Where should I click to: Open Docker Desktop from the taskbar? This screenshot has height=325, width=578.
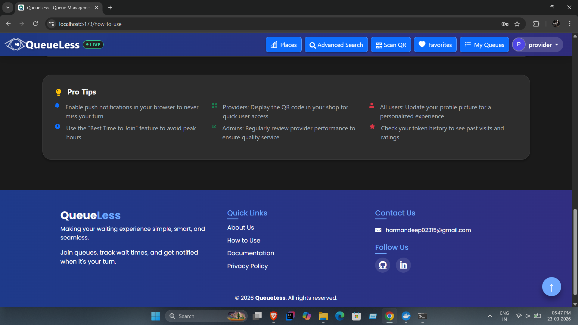click(x=406, y=316)
